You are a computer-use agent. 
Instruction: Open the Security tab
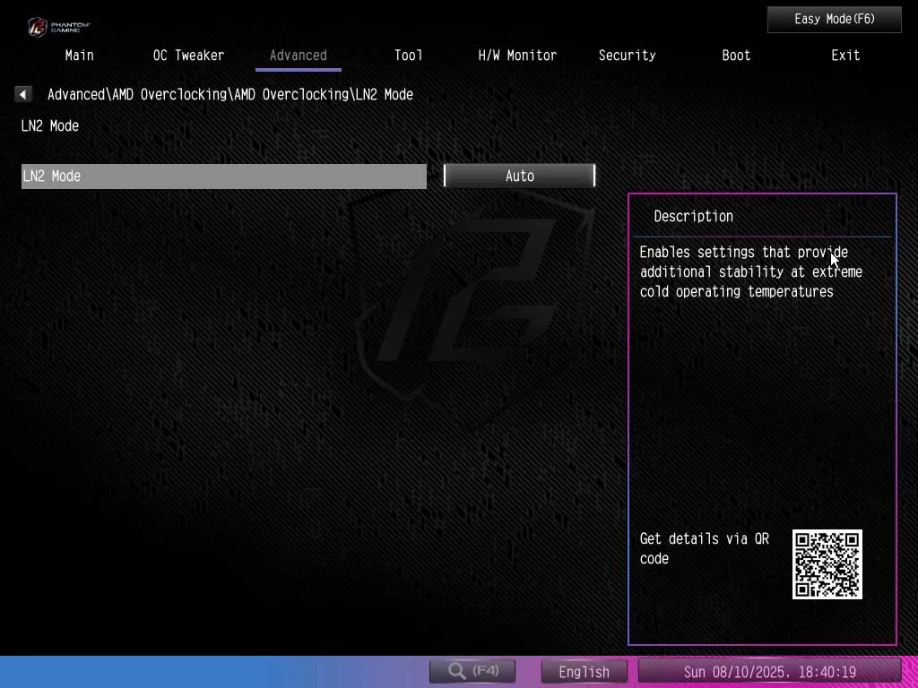tap(627, 56)
